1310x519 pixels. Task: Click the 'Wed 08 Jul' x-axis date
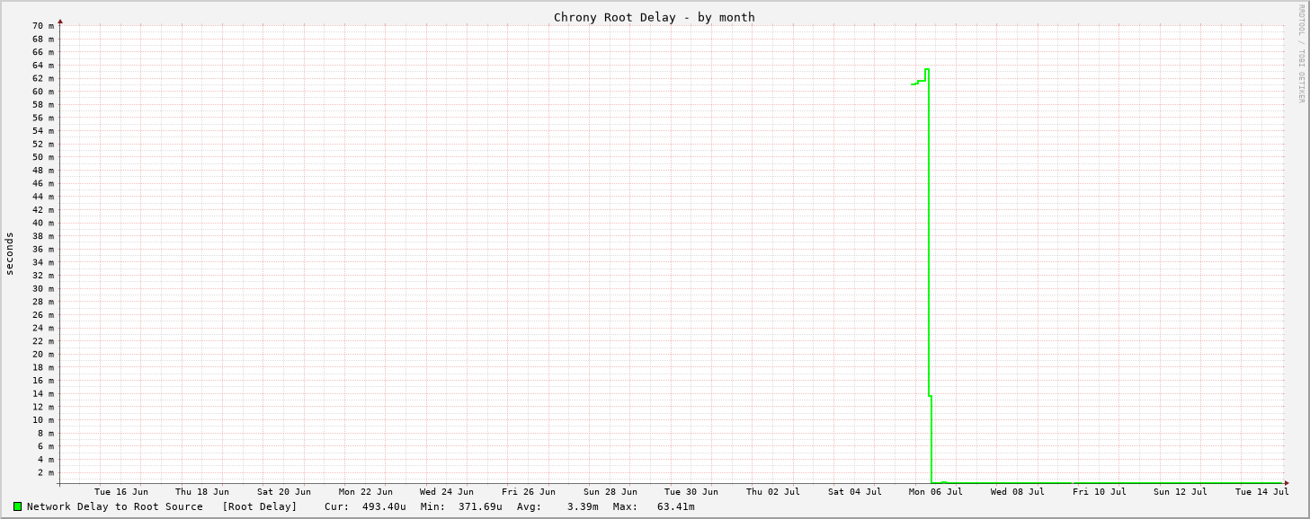coord(1018,491)
